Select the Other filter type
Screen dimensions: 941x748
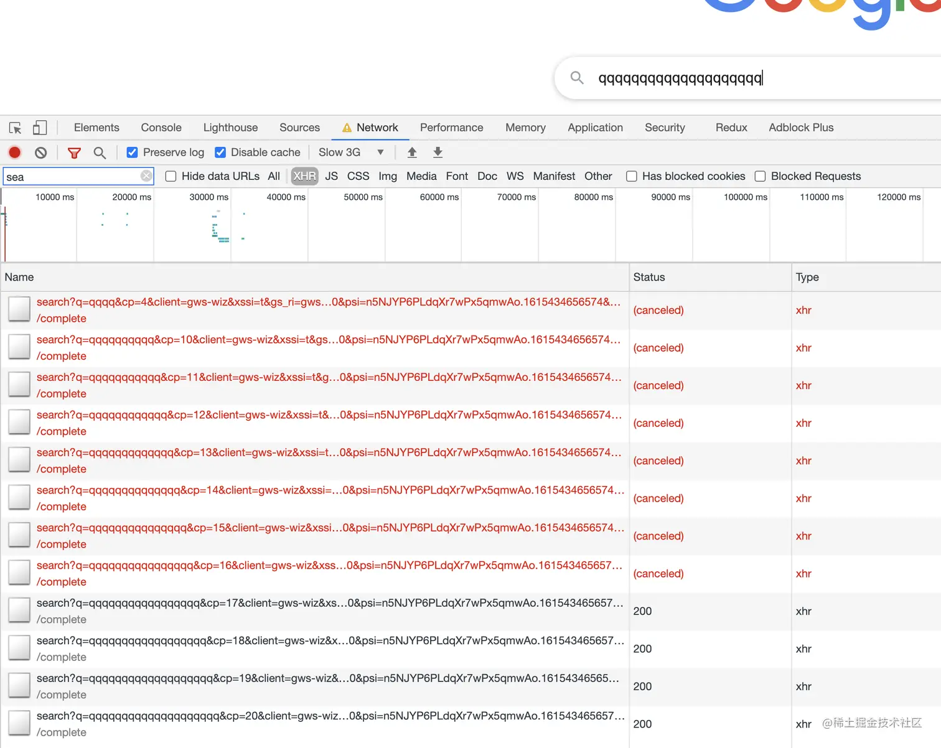[x=598, y=176]
